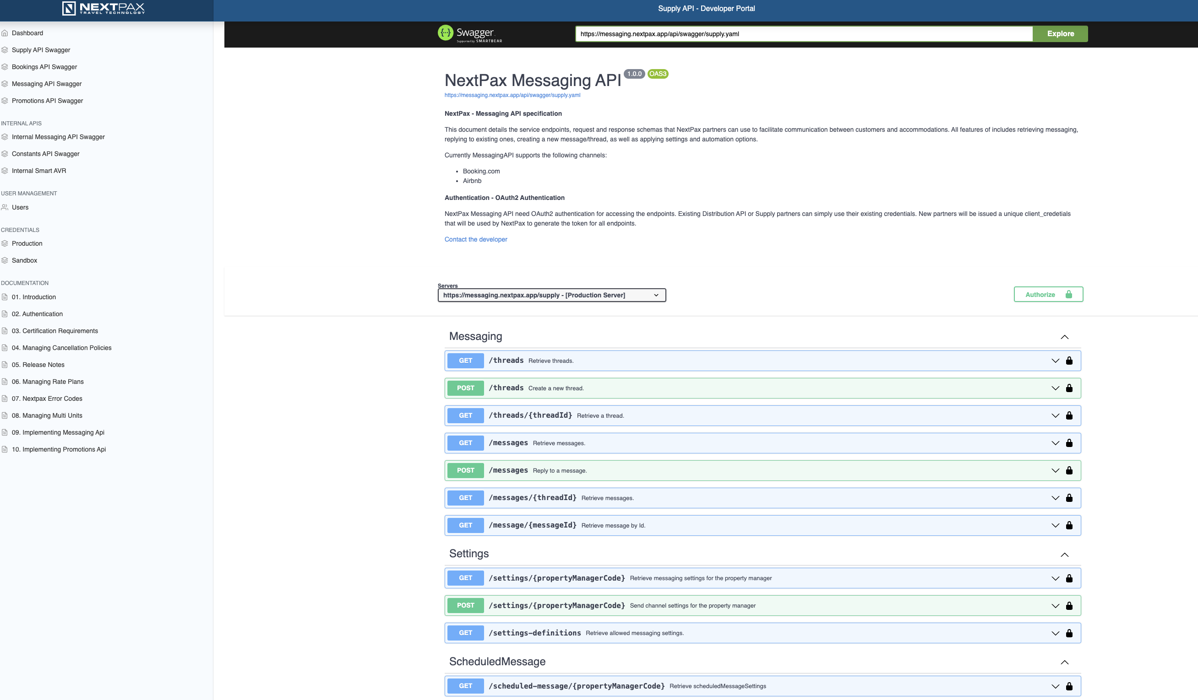Click the Authorize button
The width and height of the screenshot is (1198, 700).
coord(1048,295)
